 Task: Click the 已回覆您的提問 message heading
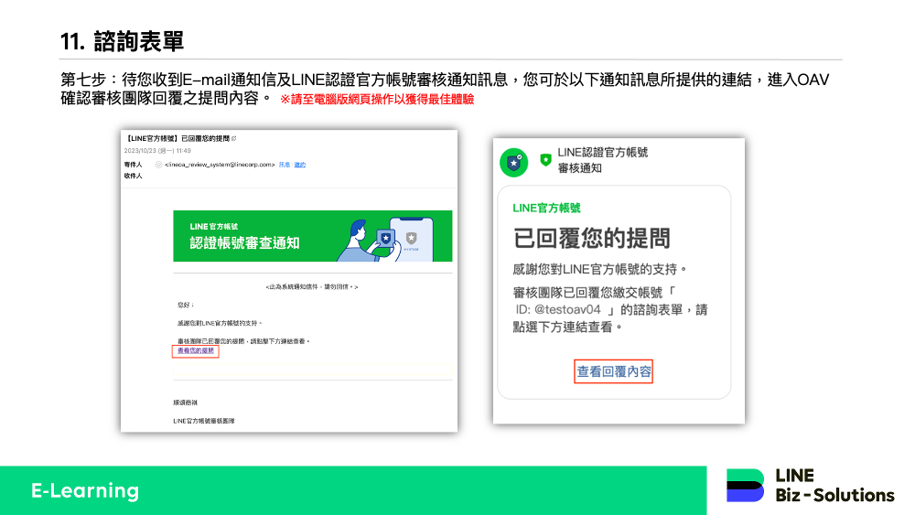coord(592,238)
